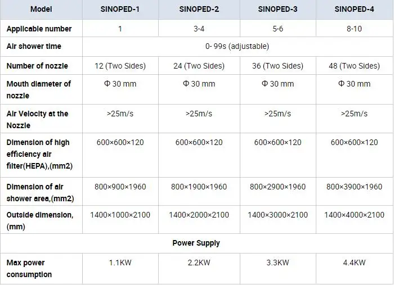Screen dimensions: 394x285
Task: Click the 48 (Two Sides) cell
Action: tap(354, 66)
